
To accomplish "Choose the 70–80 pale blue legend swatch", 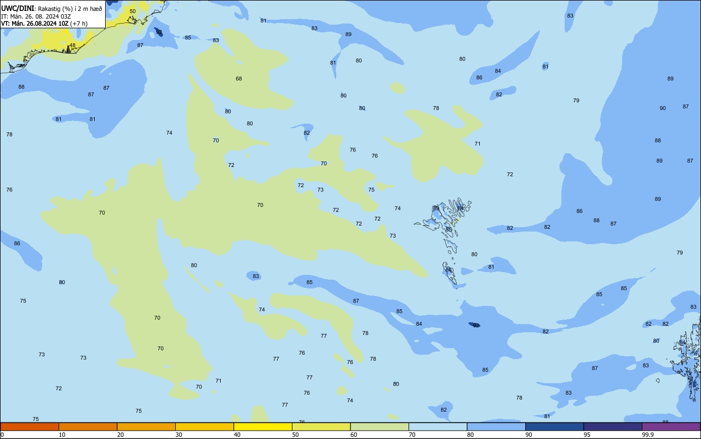I will (438, 426).
